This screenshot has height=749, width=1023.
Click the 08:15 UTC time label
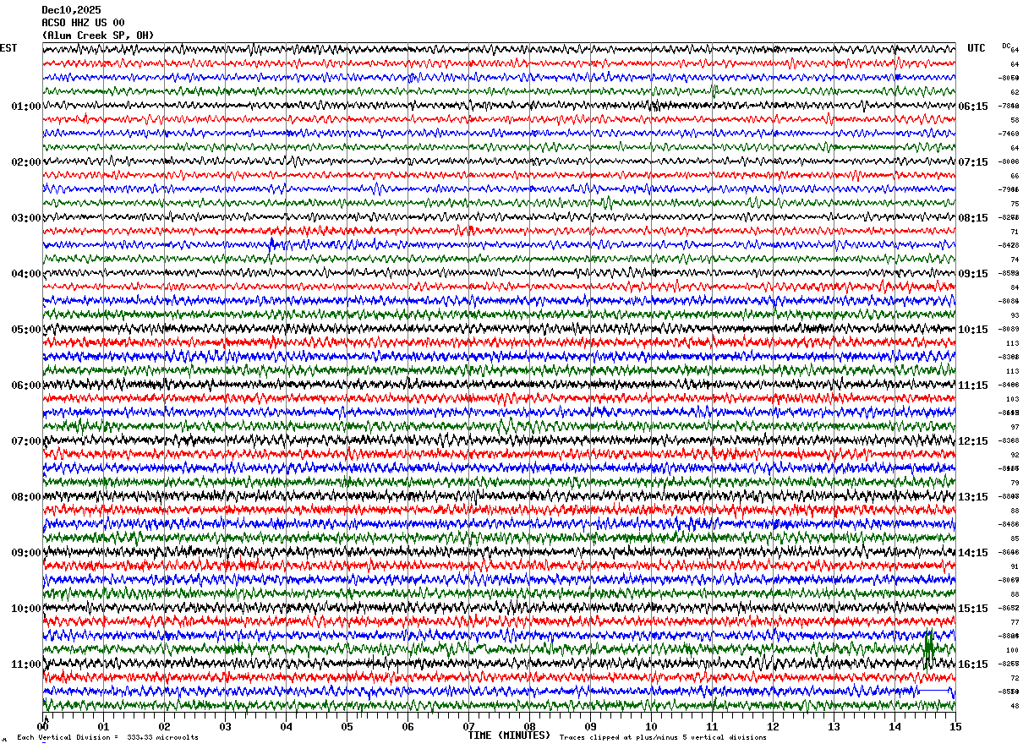(x=973, y=218)
